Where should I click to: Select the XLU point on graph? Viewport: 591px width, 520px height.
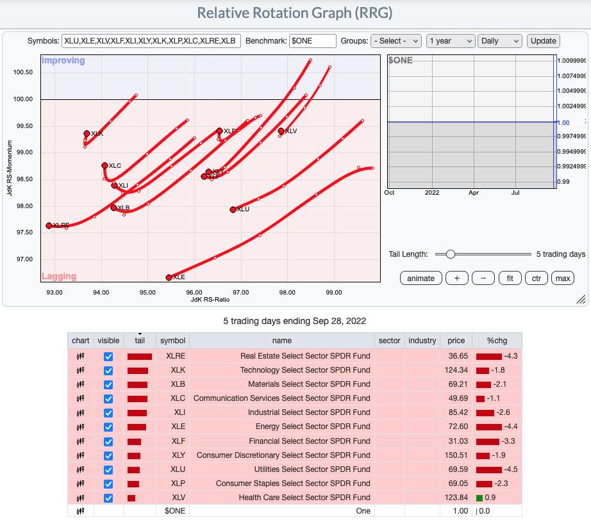click(233, 210)
